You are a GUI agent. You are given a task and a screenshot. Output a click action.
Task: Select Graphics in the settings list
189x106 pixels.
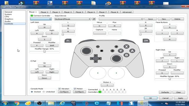click(9, 19)
